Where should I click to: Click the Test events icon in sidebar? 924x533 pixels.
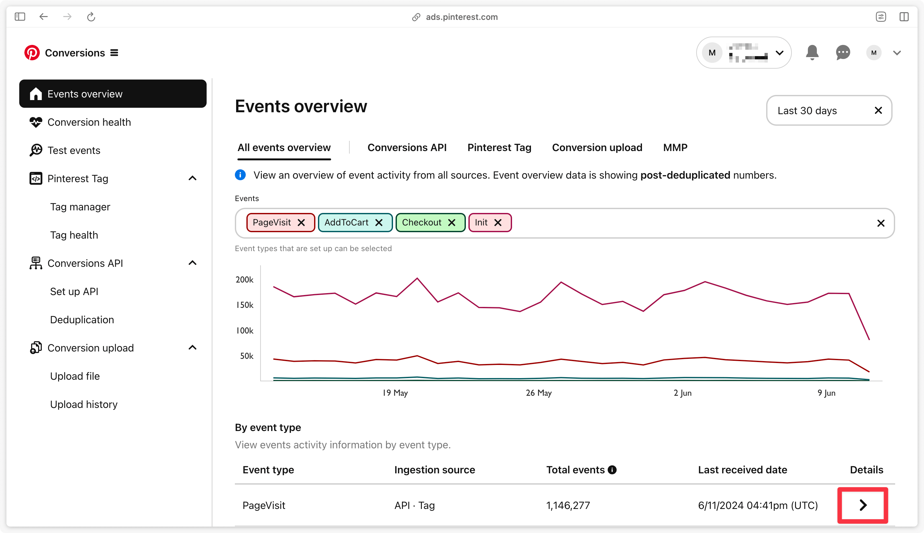[x=36, y=150]
